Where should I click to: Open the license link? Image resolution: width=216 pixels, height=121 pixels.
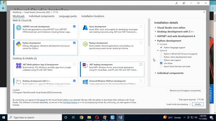point(42,100)
